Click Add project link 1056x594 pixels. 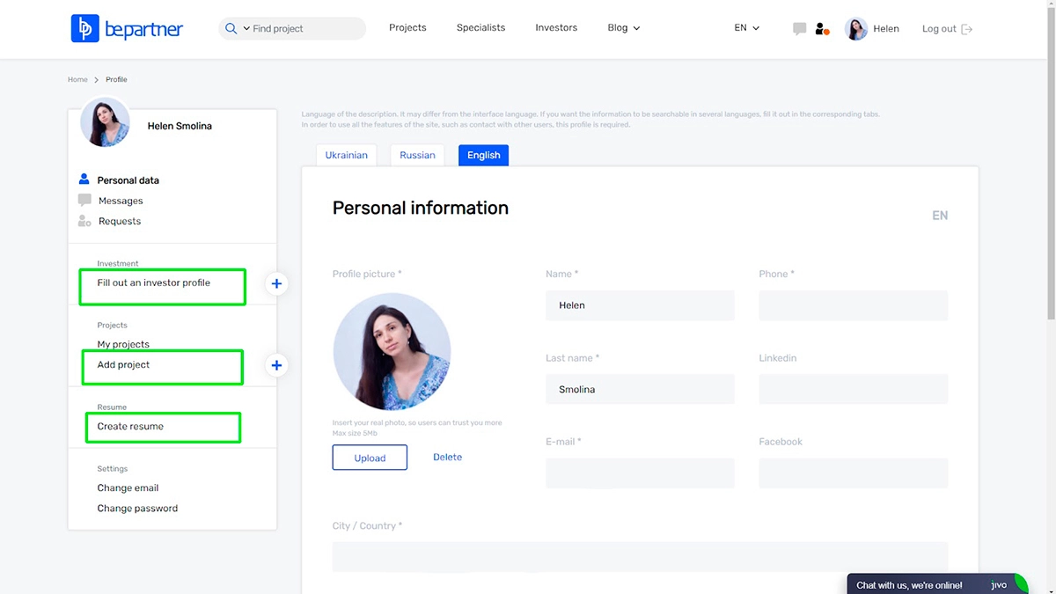123,364
